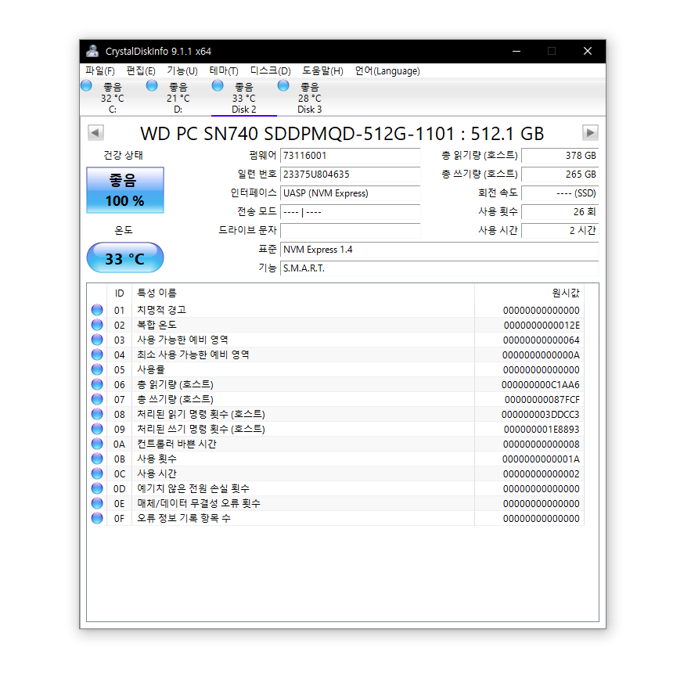
Task: Open the 테마(T) menu
Action: [x=224, y=70]
